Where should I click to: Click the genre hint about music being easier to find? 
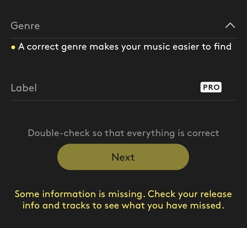(x=125, y=47)
